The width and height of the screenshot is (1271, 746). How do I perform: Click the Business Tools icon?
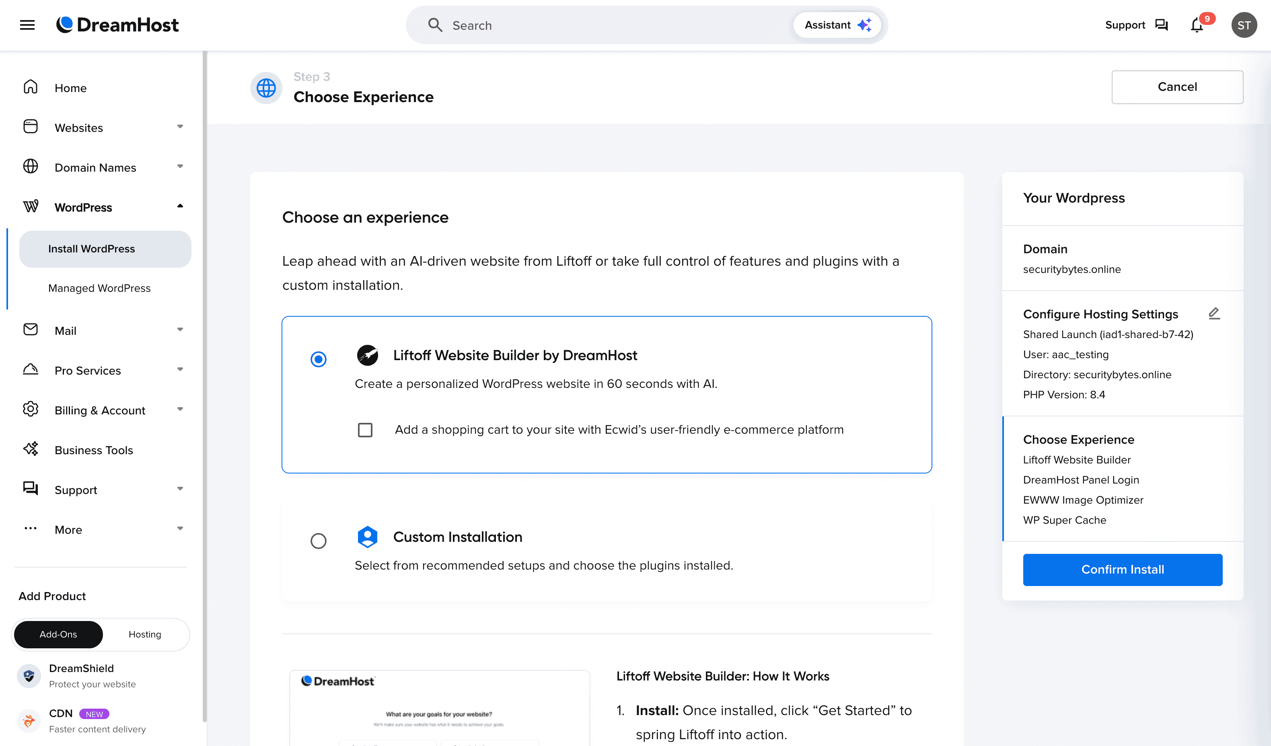click(x=30, y=449)
